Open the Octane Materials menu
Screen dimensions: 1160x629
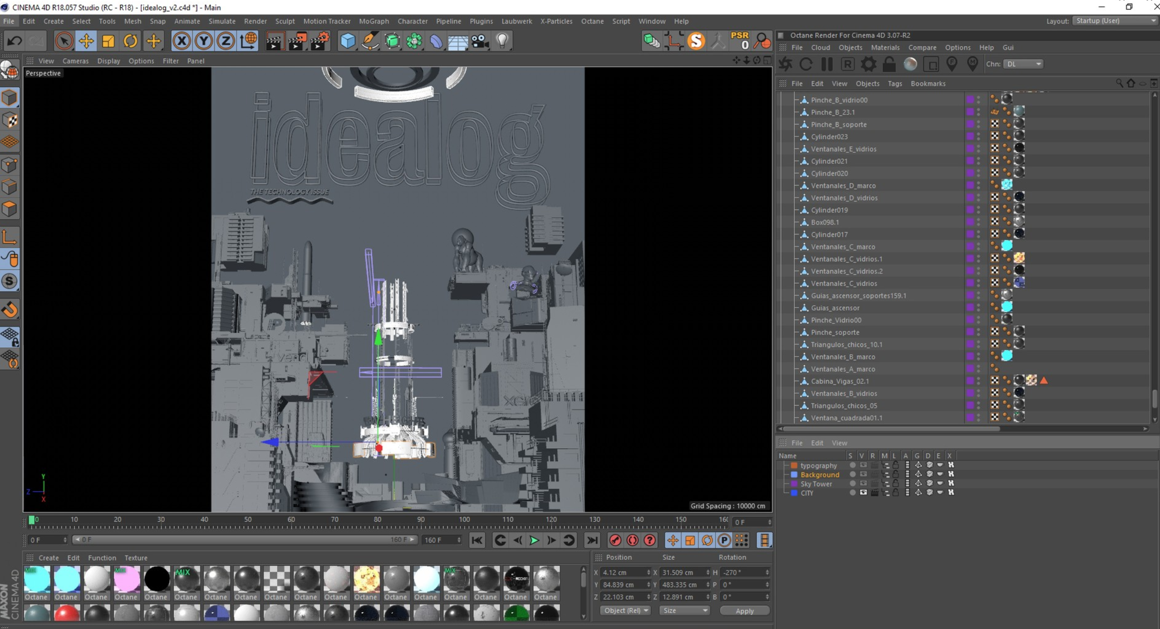[x=885, y=47]
